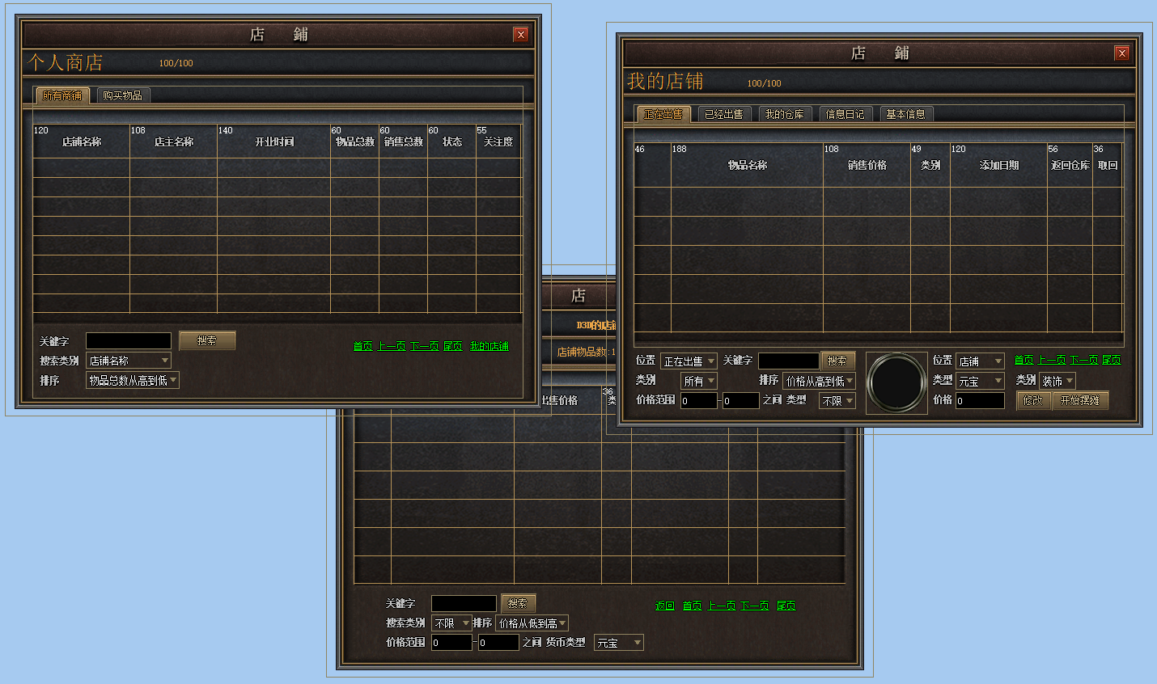Viewport: 1157px width, 684px height.
Task: Open the 物品总数从高到低 sort dropdown
Action: 133,380
